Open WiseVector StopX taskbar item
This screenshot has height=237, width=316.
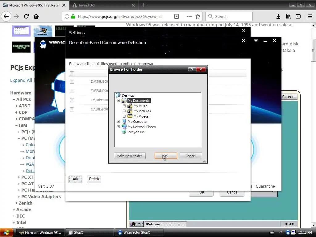click(139, 233)
